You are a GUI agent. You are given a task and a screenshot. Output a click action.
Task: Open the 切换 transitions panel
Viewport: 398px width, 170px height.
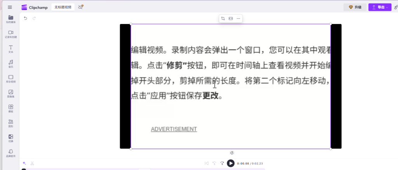tap(10, 138)
